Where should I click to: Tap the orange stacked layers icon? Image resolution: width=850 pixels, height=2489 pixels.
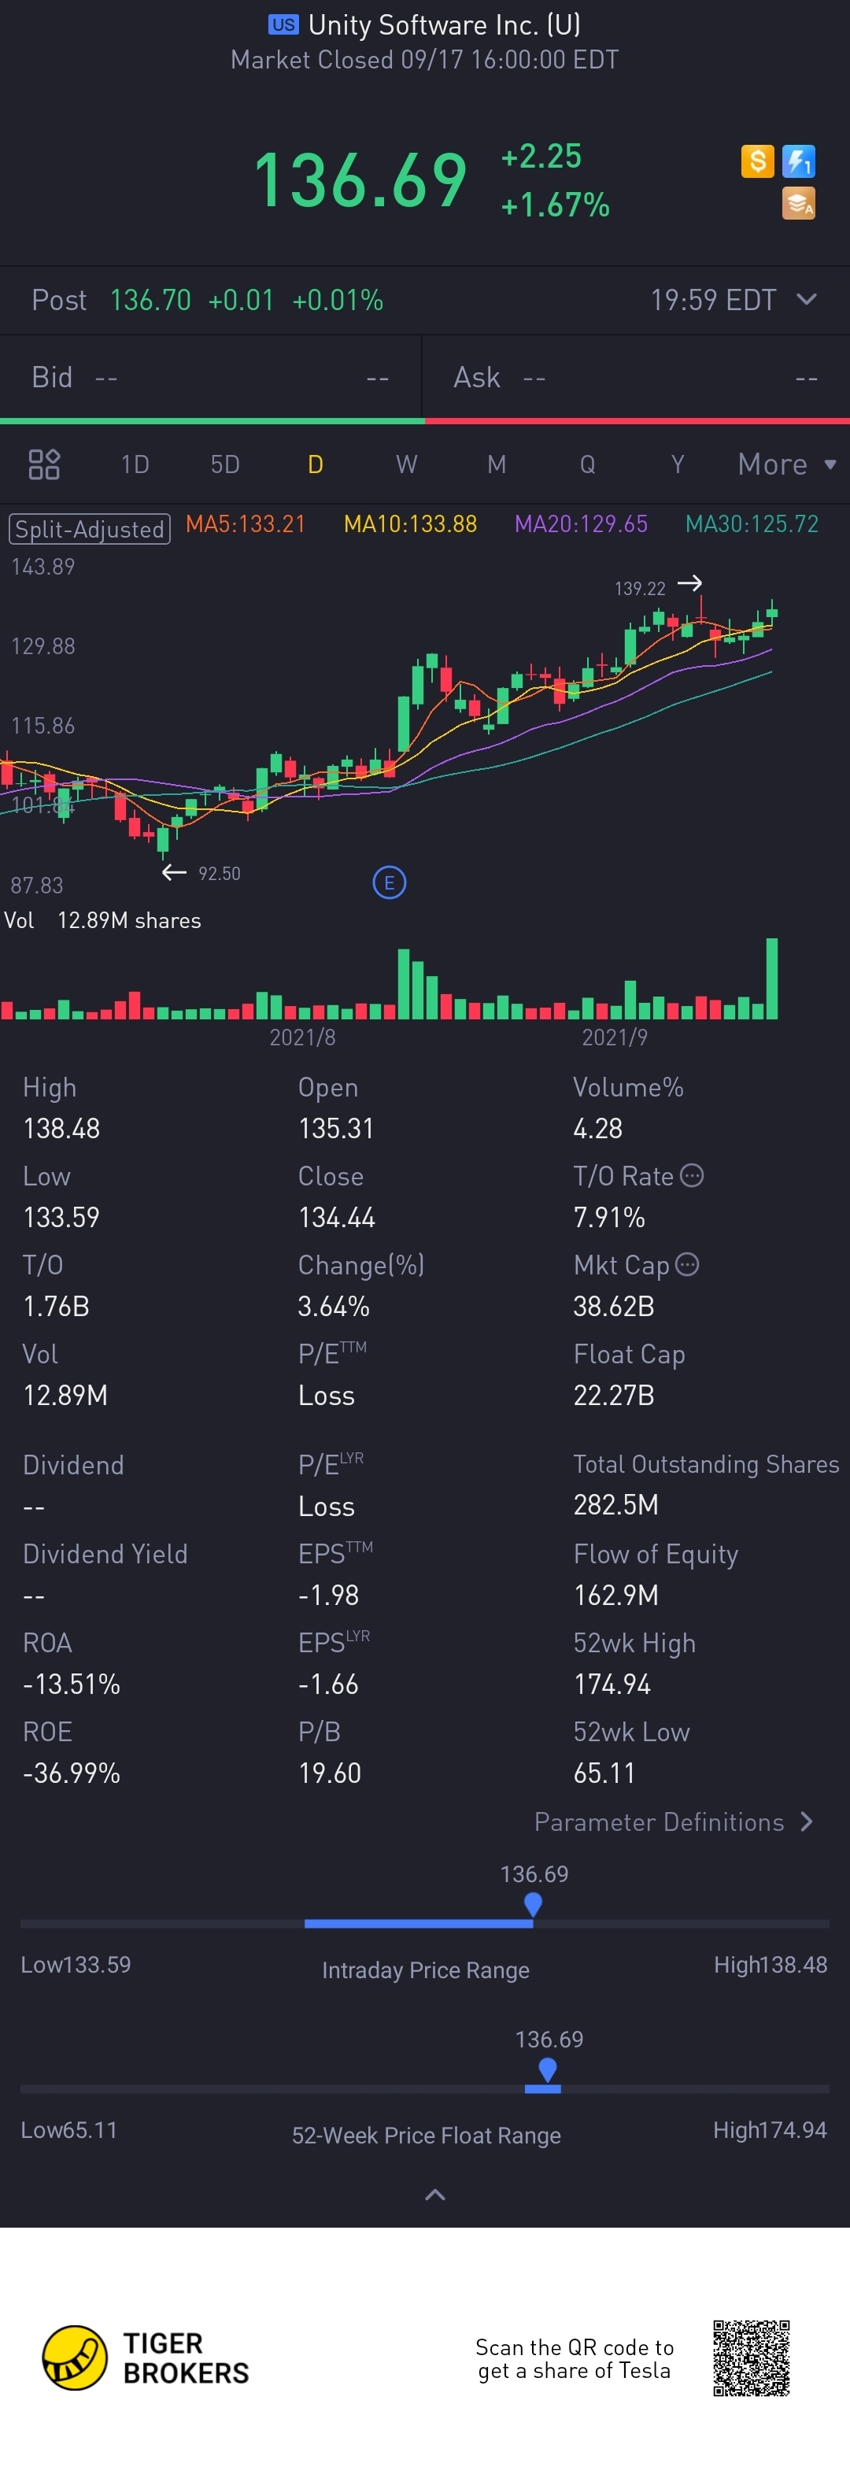click(799, 204)
